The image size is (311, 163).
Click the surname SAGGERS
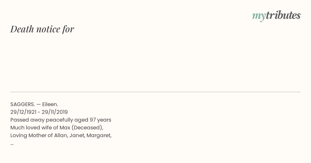(23, 104)
